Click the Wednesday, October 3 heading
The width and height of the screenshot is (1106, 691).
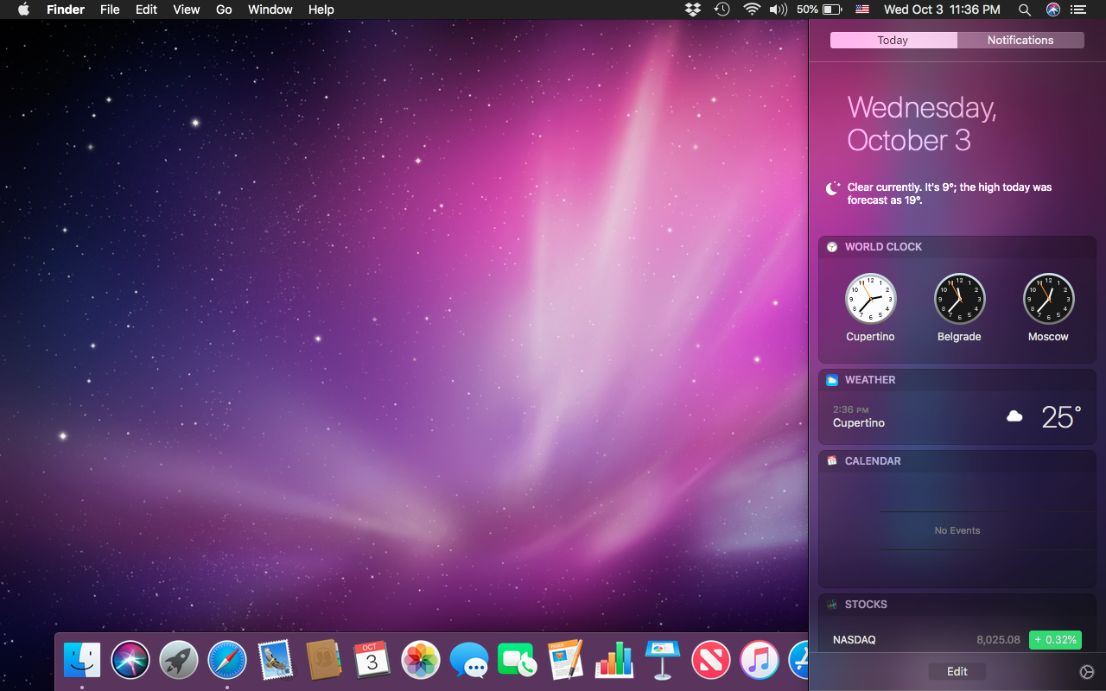tap(922, 124)
